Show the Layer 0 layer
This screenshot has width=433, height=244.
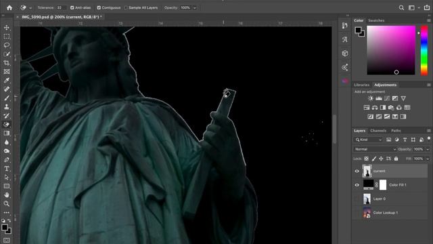point(357,199)
